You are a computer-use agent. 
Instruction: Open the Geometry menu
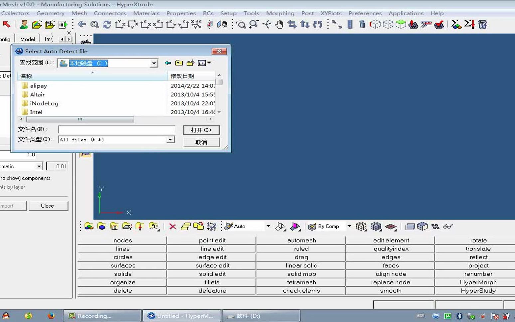tap(50, 13)
